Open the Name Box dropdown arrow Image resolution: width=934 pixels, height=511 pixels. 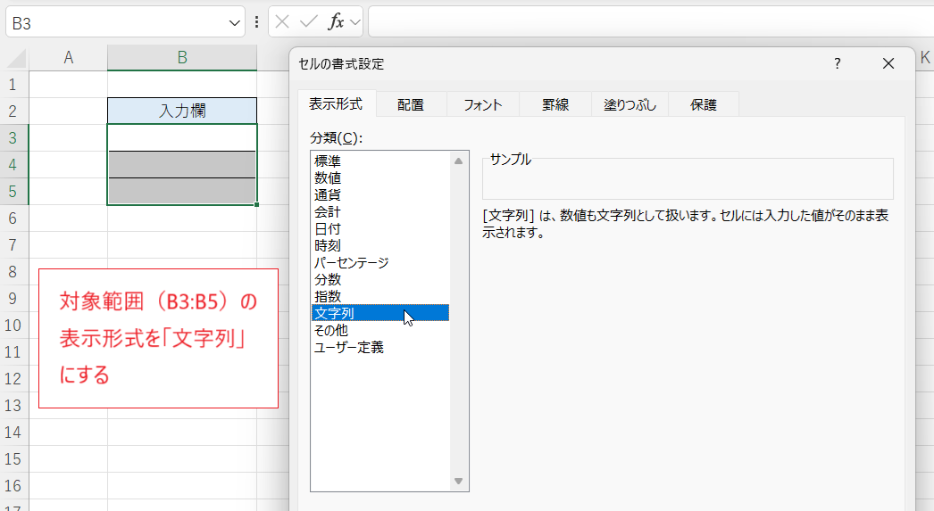[234, 23]
